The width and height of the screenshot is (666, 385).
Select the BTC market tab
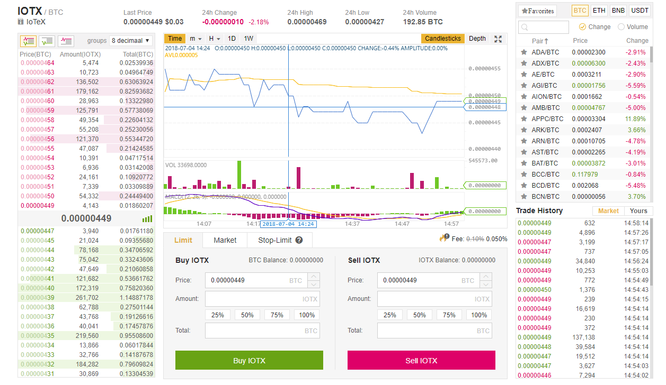pyautogui.click(x=580, y=11)
